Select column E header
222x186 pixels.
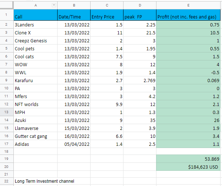click(188, 5)
